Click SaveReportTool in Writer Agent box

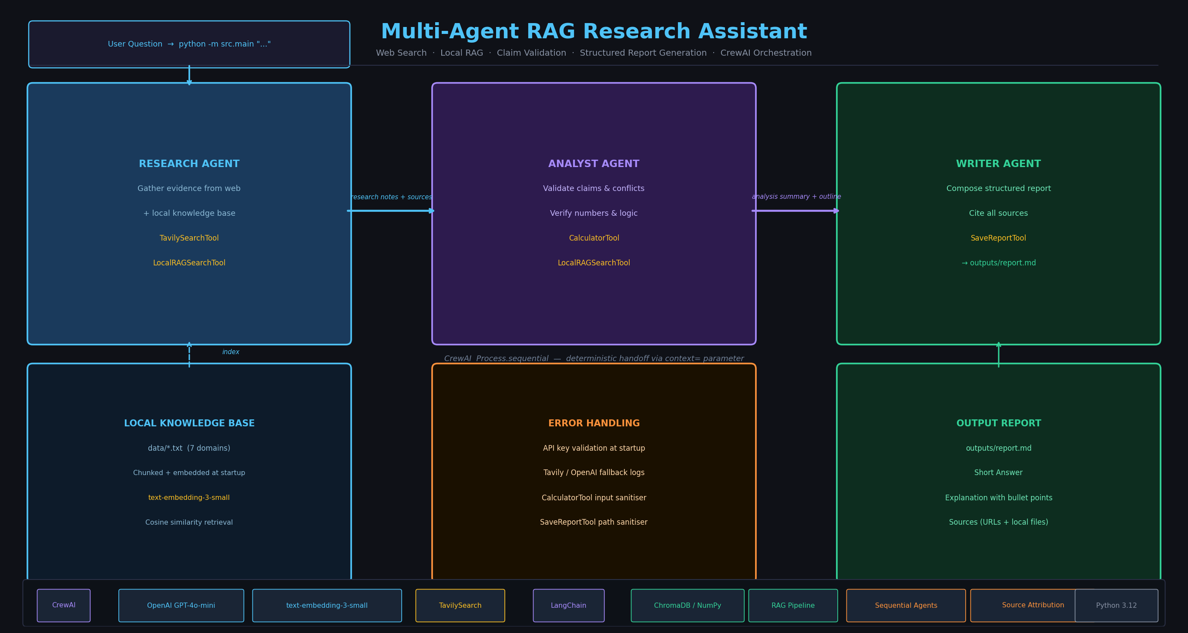pos(998,238)
